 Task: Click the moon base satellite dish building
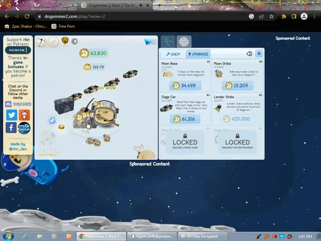(x=144, y=152)
